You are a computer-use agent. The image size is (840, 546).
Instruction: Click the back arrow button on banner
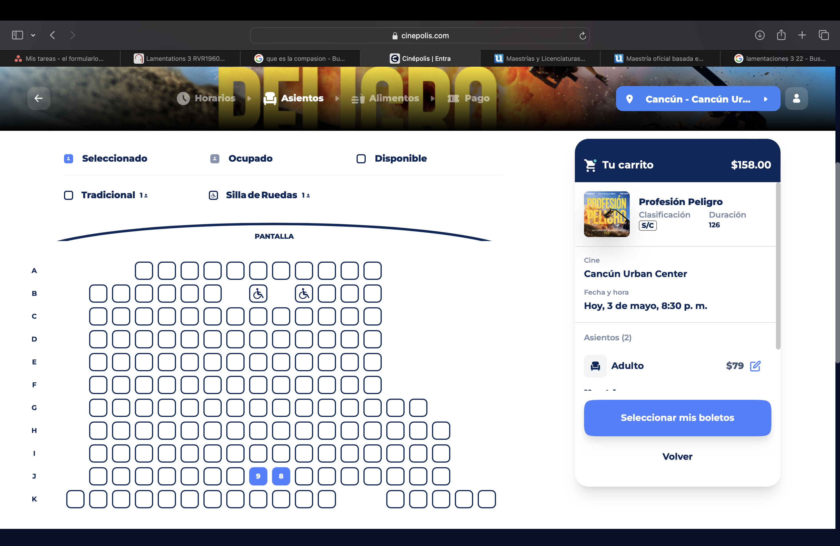click(39, 99)
